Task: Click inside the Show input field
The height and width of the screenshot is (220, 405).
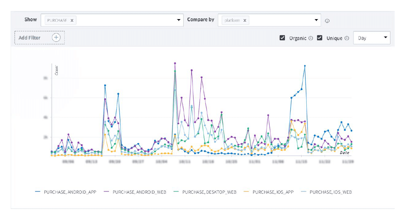Action: click(121, 20)
